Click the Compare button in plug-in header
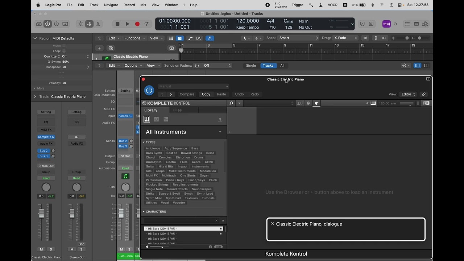 point(187,94)
